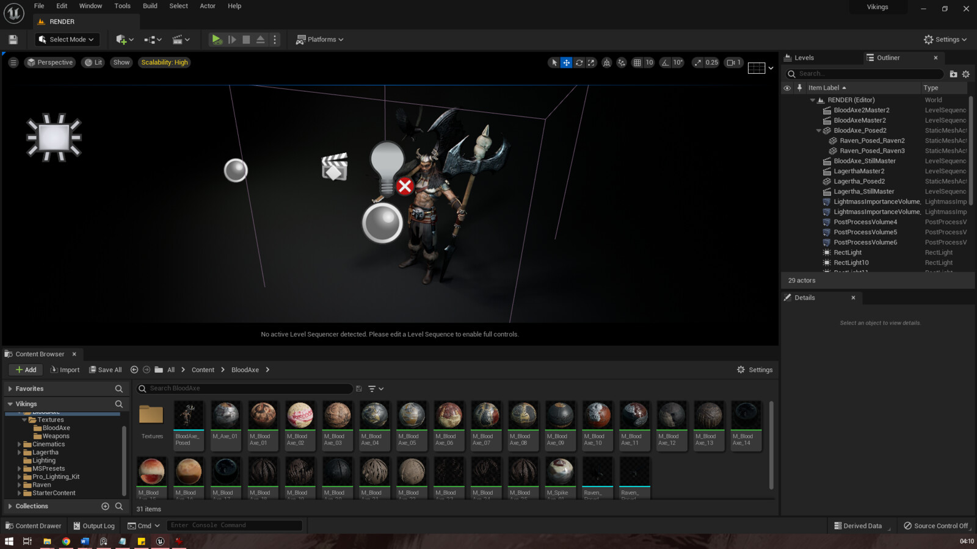Open the quick add to project menu
The image size is (977, 549).
tap(125, 39)
